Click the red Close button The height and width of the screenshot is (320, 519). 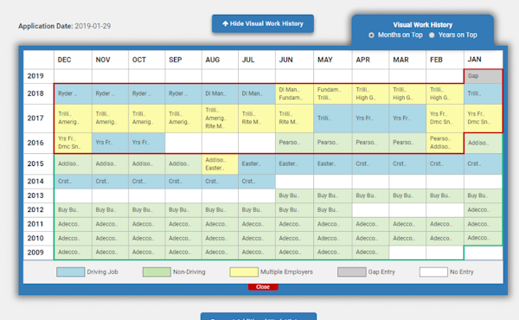[x=263, y=287]
